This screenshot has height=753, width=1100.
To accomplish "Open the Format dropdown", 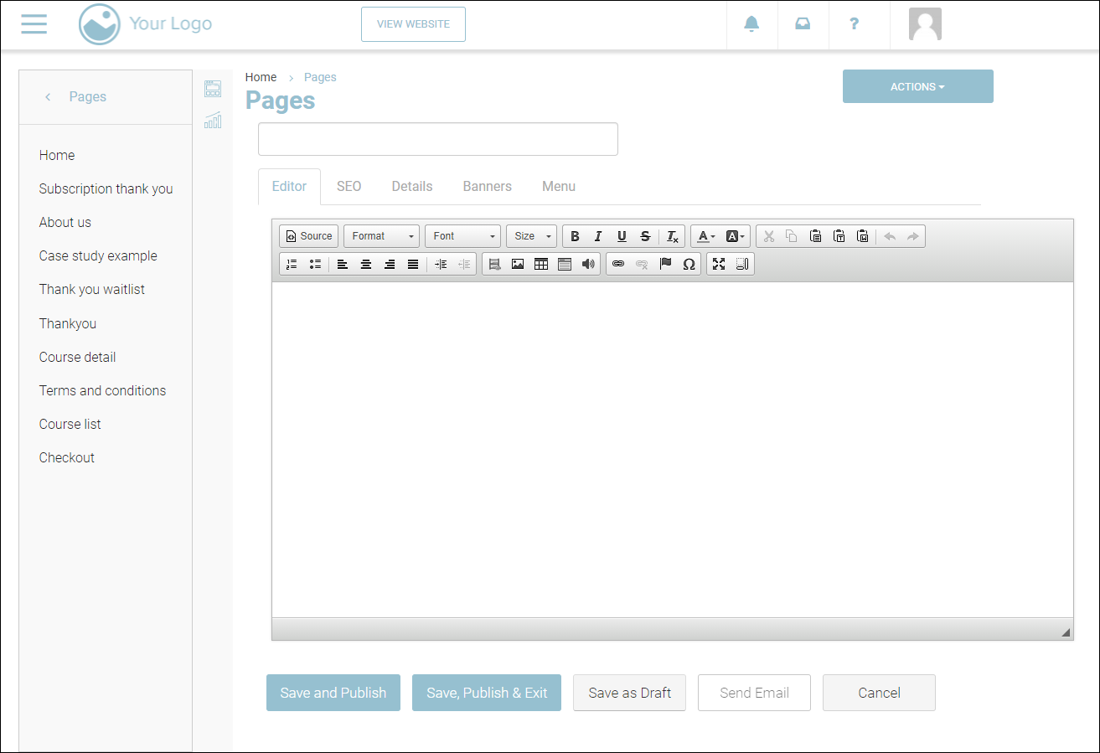I will [382, 236].
